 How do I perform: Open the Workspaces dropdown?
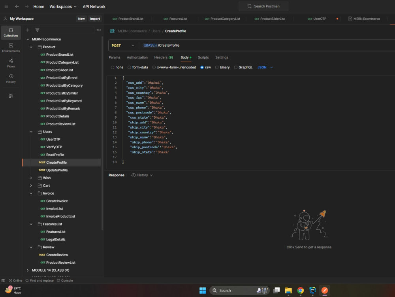pyautogui.click(x=63, y=7)
